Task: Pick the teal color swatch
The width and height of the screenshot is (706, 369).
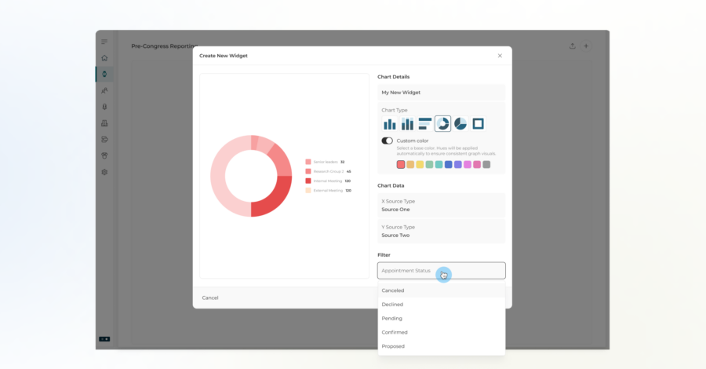Action: pos(439,164)
